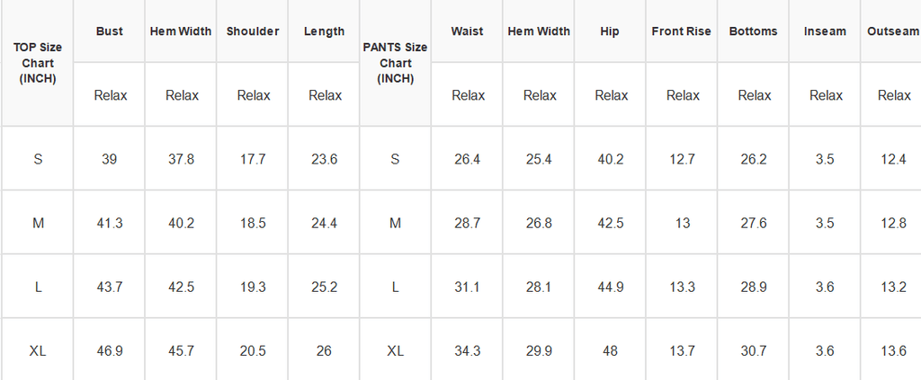Image resolution: width=921 pixels, height=380 pixels.
Task: Click the waist value 26.4 for pants S
Action: click(467, 159)
